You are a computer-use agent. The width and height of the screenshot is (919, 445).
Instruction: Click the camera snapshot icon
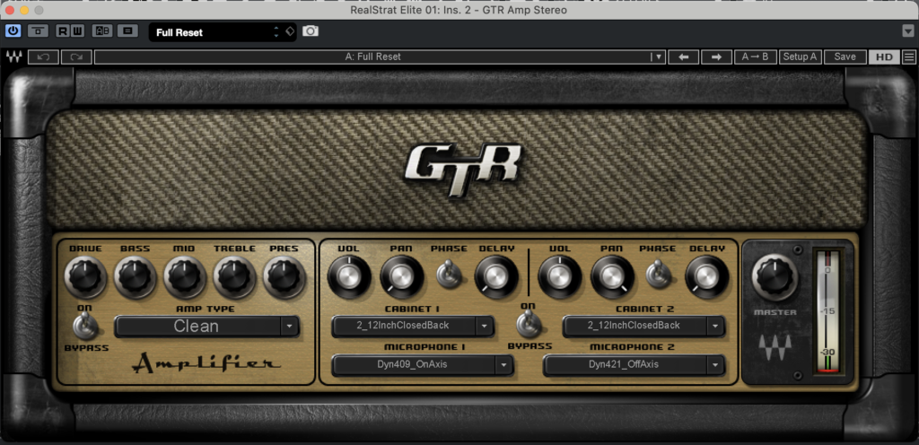311,31
